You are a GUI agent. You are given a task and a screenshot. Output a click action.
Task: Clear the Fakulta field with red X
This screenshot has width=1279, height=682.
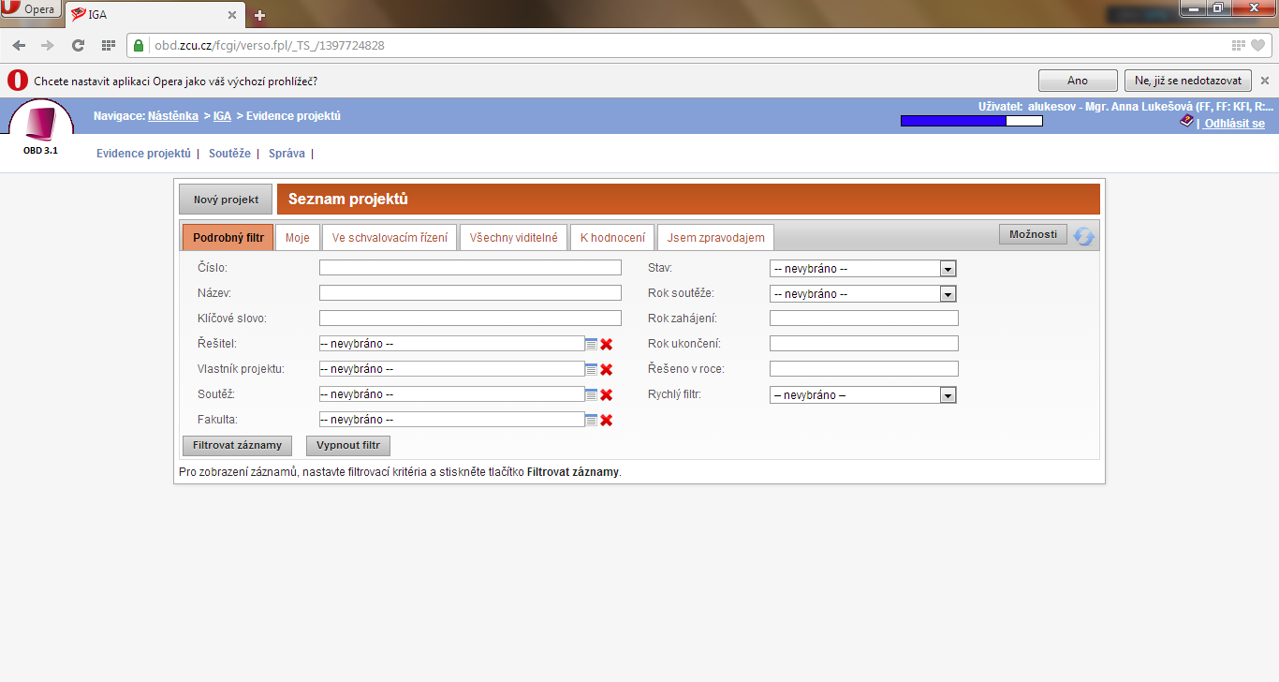click(x=606, y=421)
